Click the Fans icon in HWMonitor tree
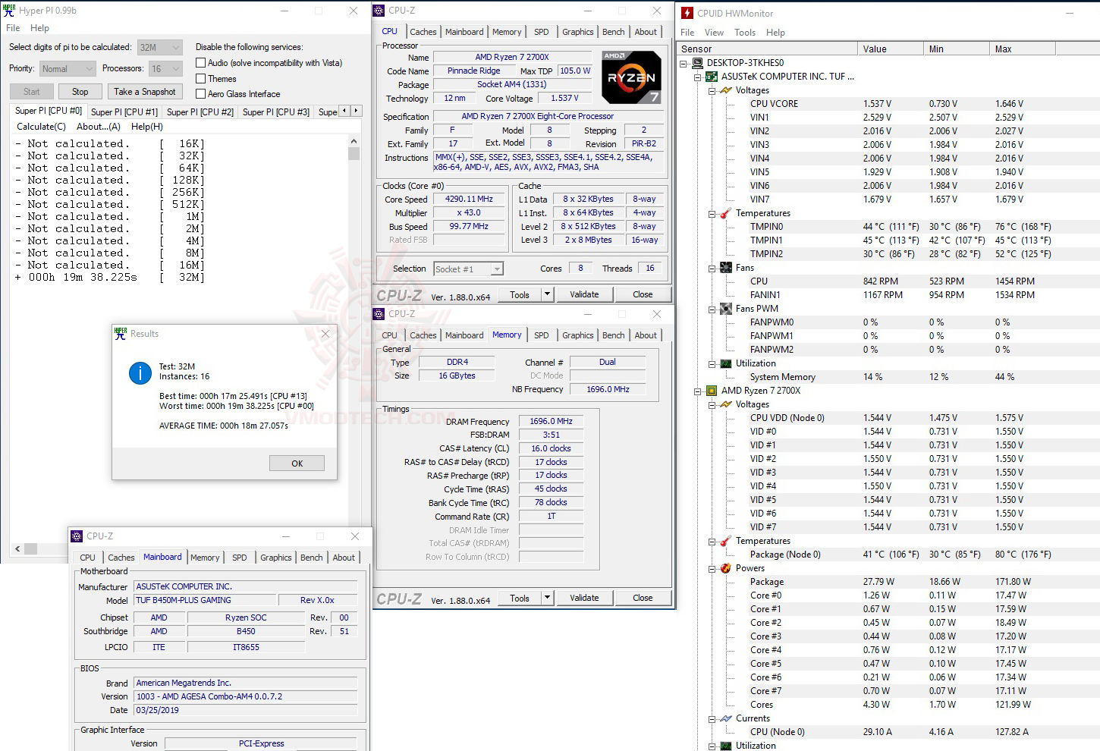Image resolution: width=1100 pixels, height=751 pixels. coord(726,268)
